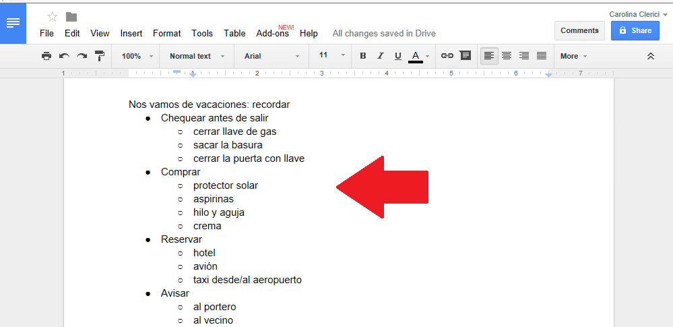This screenshot has width=673, height=327.
Task: Click the item crema
Action: coord(207,226)
